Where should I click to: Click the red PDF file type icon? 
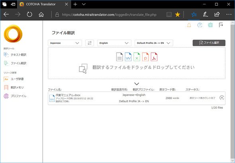point(154,57)
